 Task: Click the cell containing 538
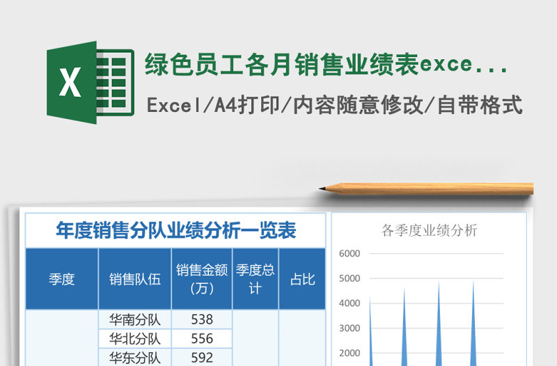[x=201, y=320]
